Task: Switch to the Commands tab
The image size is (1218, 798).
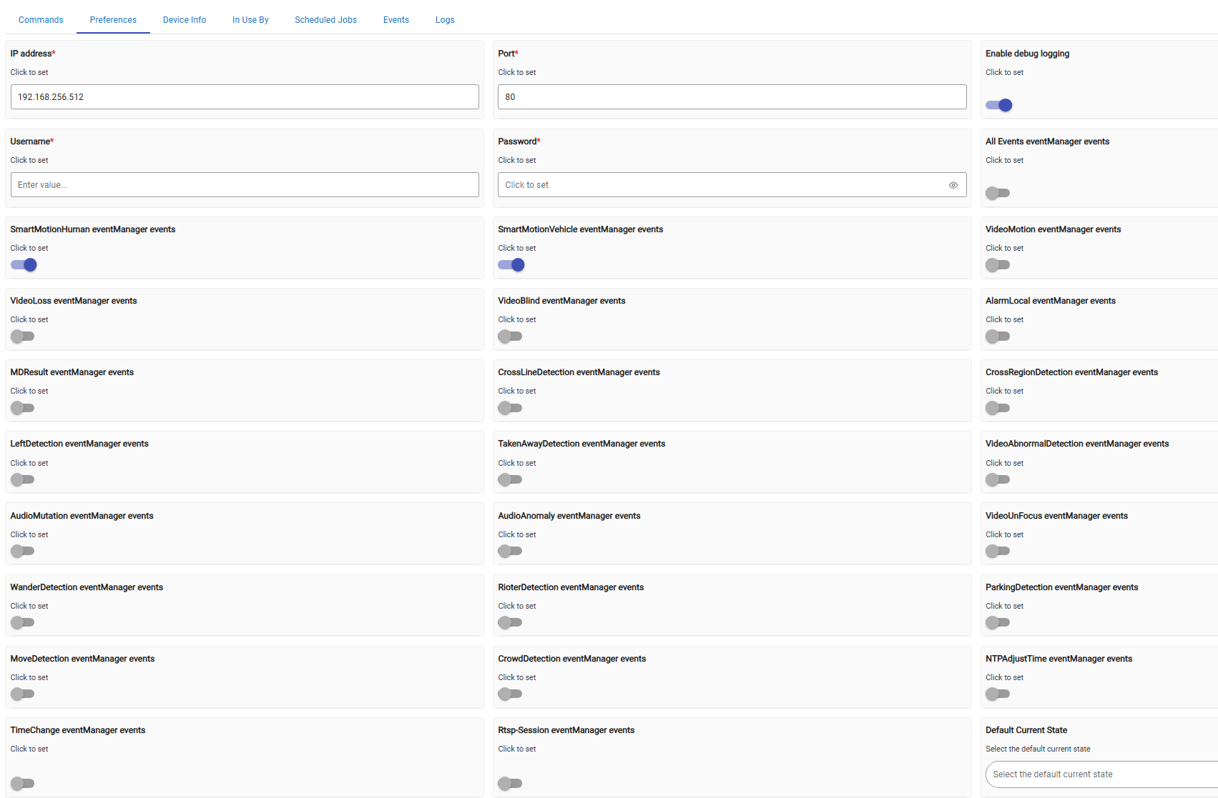Action: [x=41, y=20]
